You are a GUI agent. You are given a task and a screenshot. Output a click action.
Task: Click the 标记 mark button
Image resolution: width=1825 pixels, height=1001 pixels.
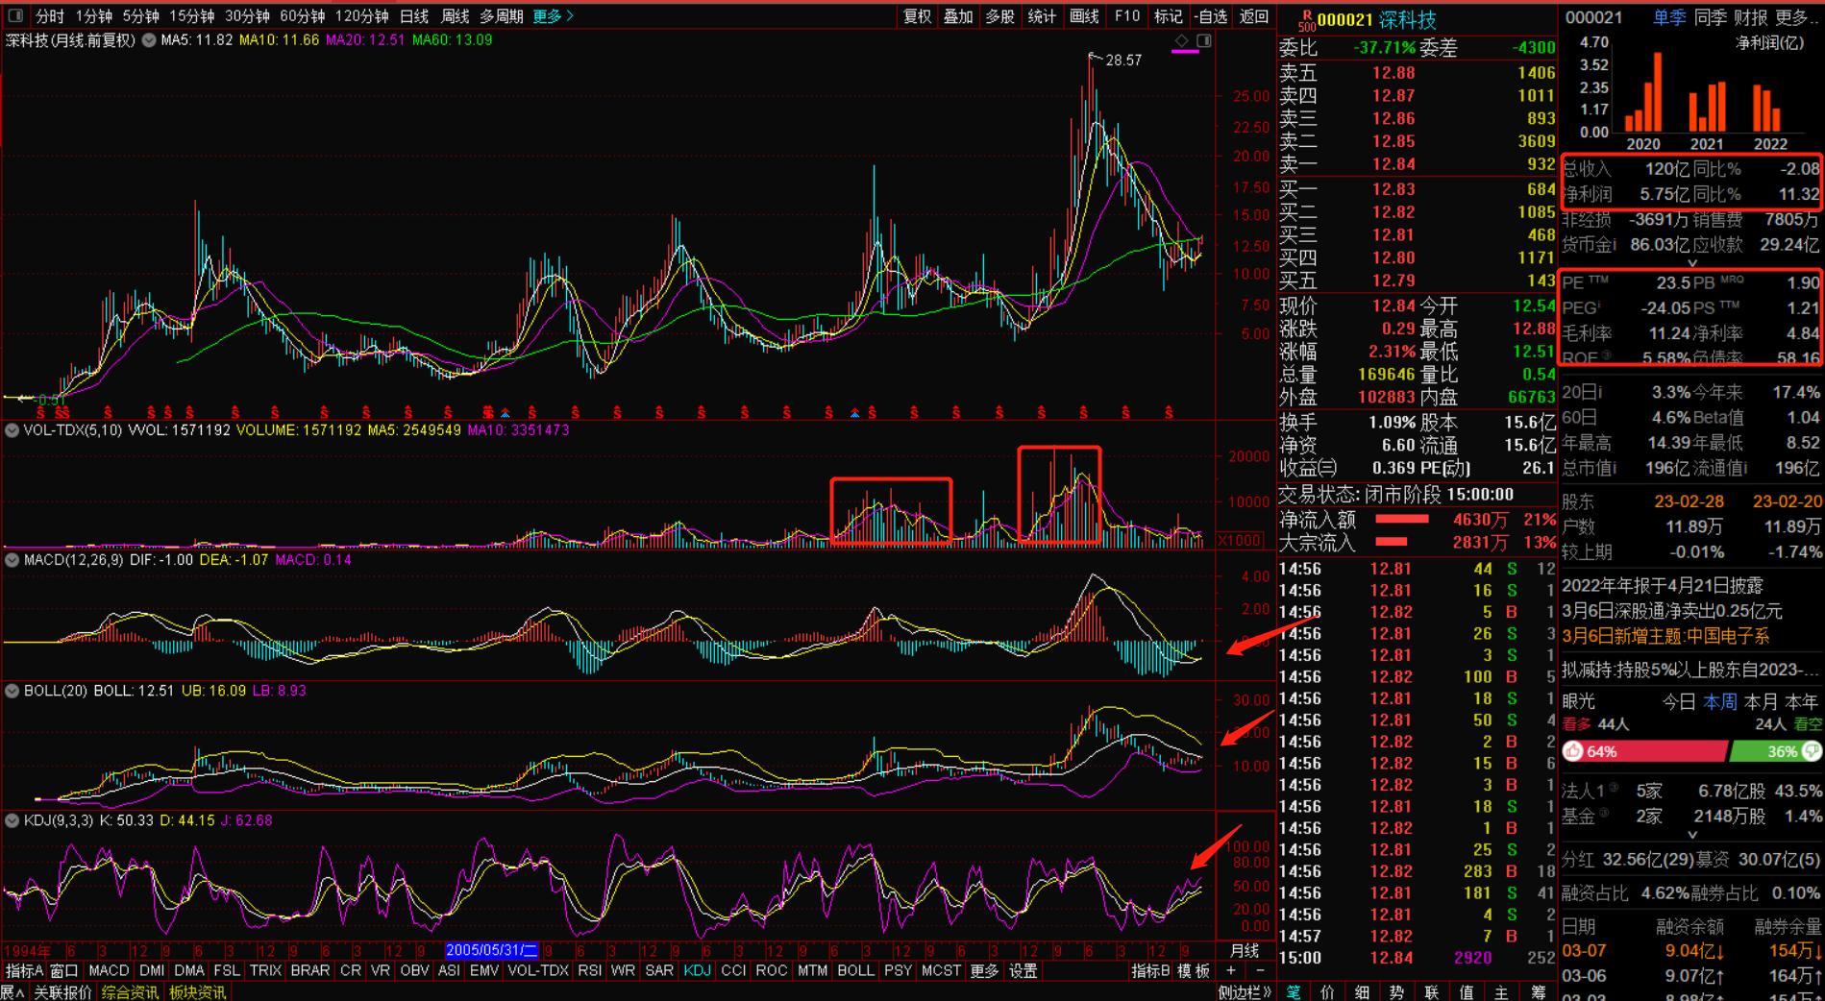coord(1169,16)
